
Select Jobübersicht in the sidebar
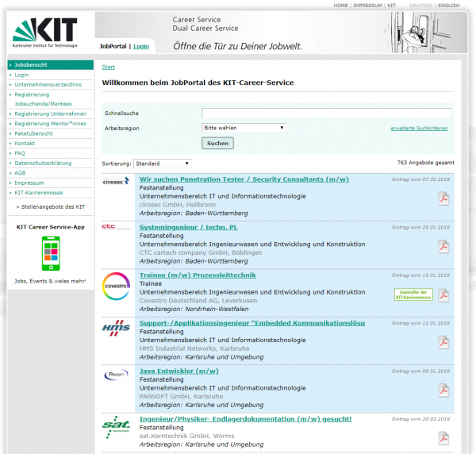(51, 64)
